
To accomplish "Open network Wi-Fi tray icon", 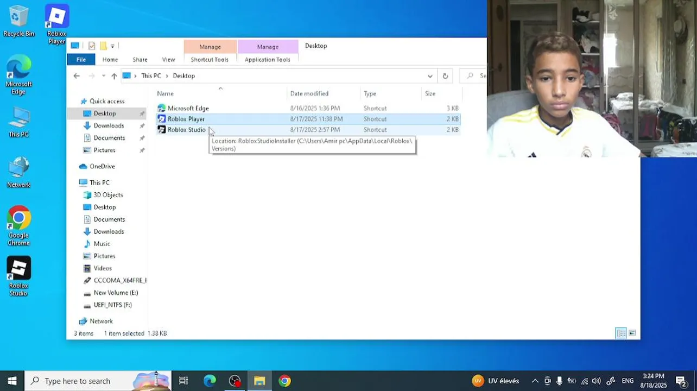I will pos(585,381).
